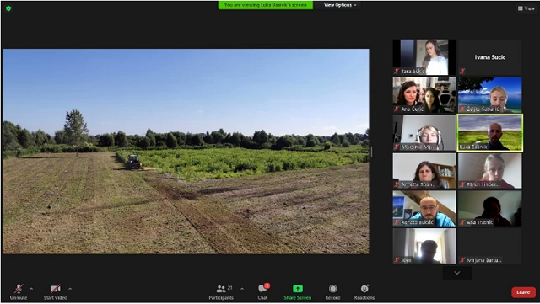Screen dimensions: 540x304
Task: Open the Reactions menu
Action: point(364,292)
